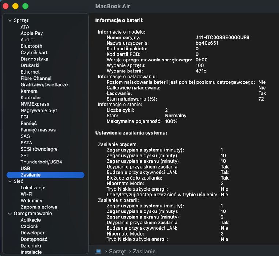Open Dzienniki logs entry
The image size is (279, 256).
pyautogui.click(x=31, y=246)
